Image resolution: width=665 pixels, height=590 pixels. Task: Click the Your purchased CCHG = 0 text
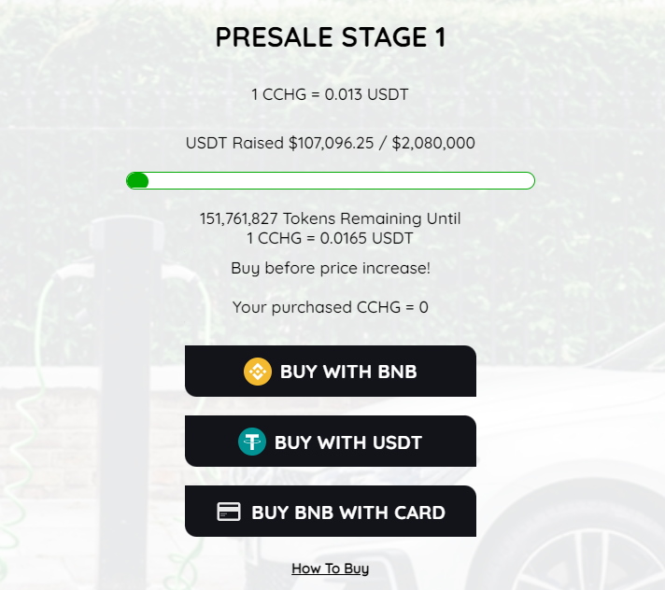pyautogui.click(x=331, y=307)
